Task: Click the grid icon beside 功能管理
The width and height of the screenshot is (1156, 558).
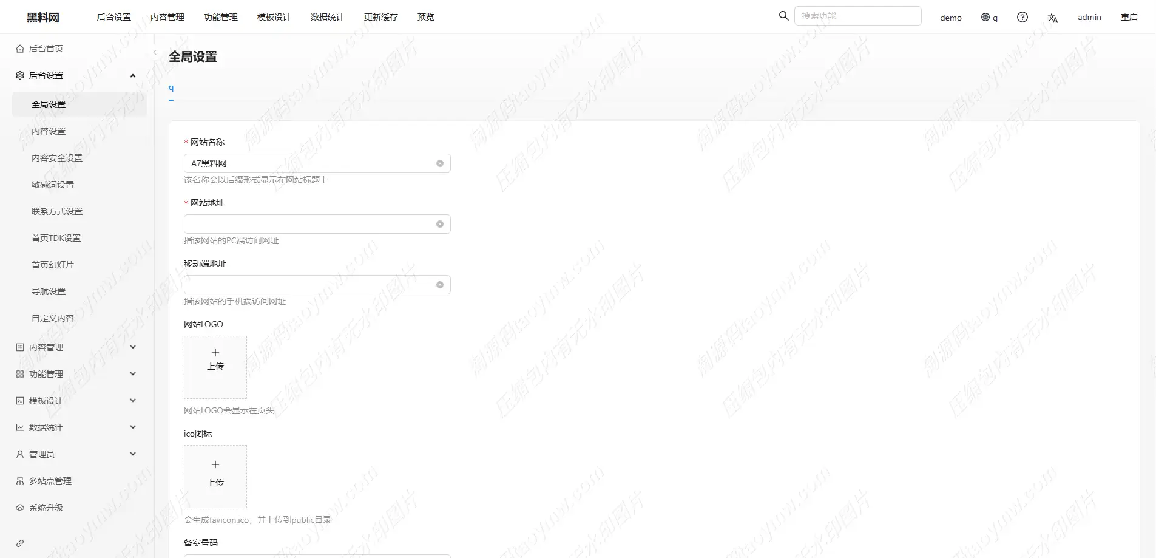Action: tap(20, 374)
